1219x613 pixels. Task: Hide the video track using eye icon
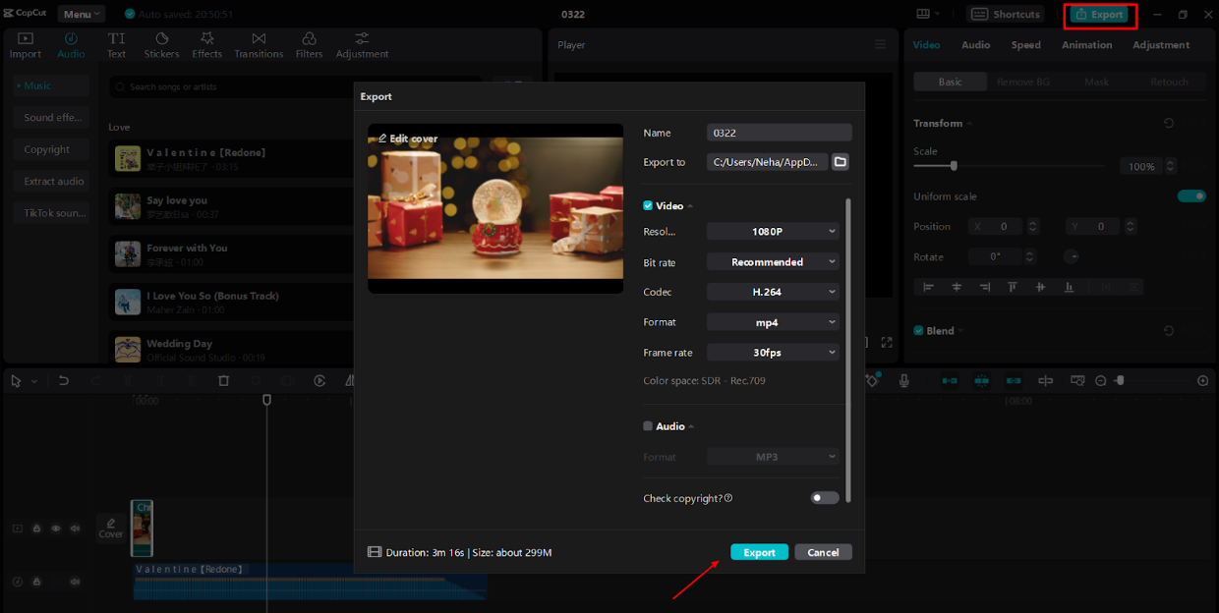pos(56,529)
